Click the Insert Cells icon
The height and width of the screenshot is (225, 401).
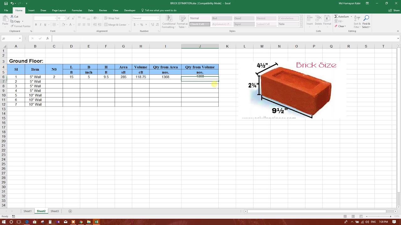click(309, 19)
